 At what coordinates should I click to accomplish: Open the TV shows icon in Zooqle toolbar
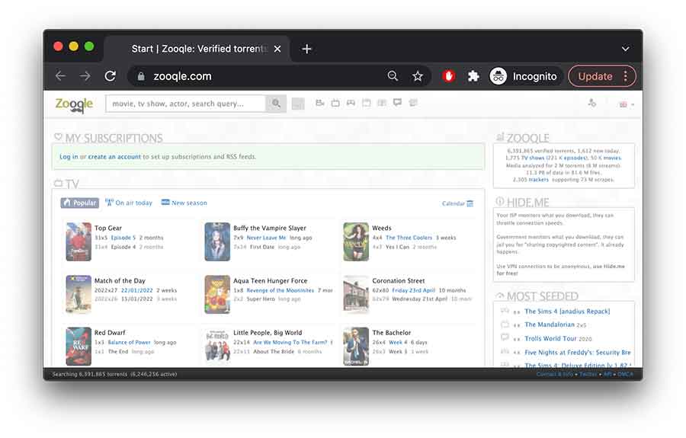(335, 104)
